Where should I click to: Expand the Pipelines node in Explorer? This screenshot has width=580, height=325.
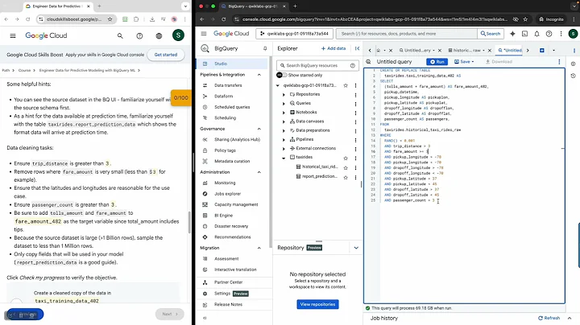[284, 140]
